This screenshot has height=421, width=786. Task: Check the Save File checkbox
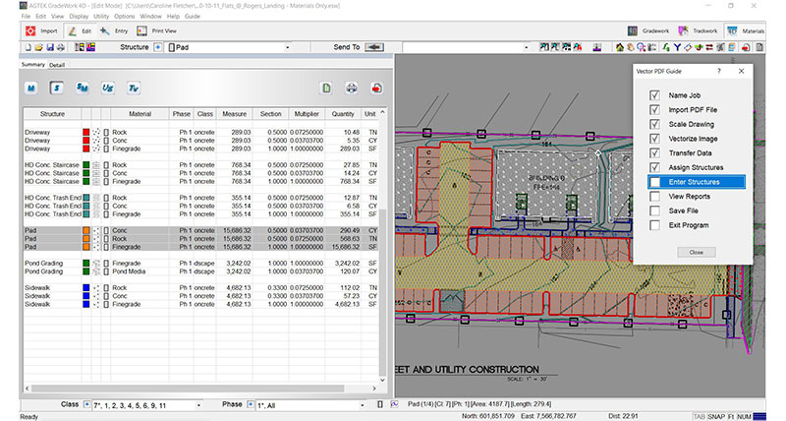point(654,210)
